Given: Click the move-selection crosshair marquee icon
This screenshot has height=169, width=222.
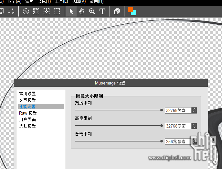Looking at the screenshot, I should click(47, 11).
